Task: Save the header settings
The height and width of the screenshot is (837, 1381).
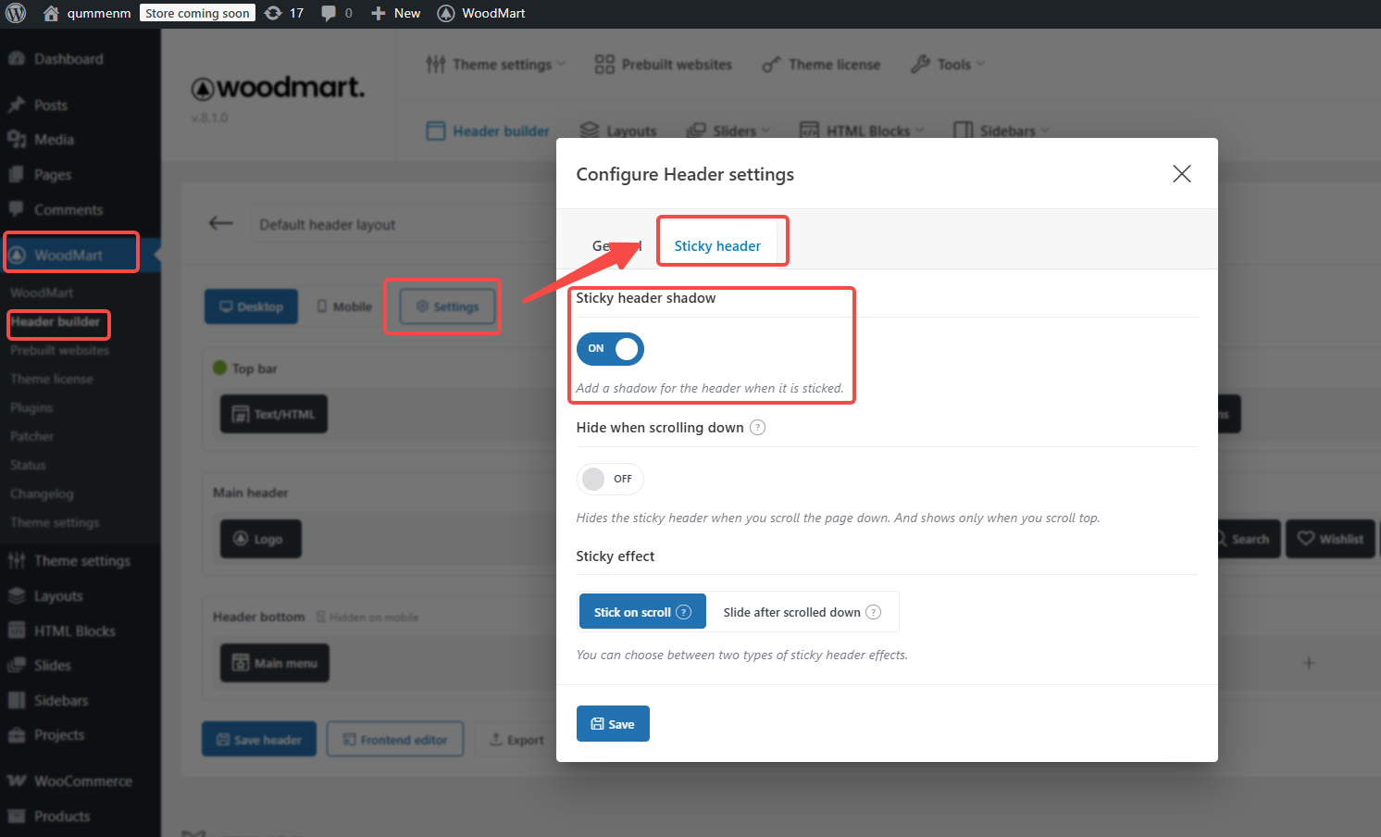Action: (613, 724)
